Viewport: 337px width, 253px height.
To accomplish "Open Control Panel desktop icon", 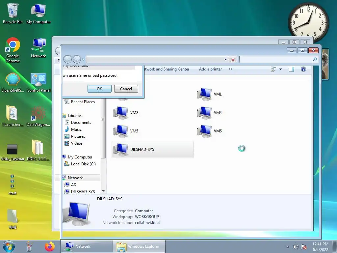I will 39,83.
